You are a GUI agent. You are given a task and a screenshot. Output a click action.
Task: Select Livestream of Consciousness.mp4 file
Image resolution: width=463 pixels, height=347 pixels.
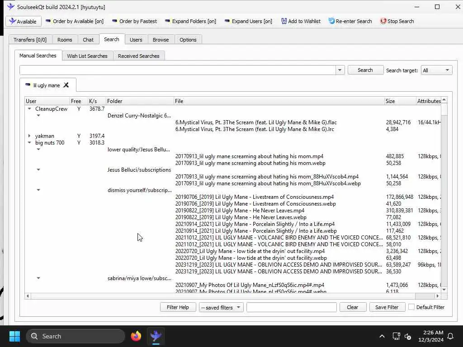(255, 197)
